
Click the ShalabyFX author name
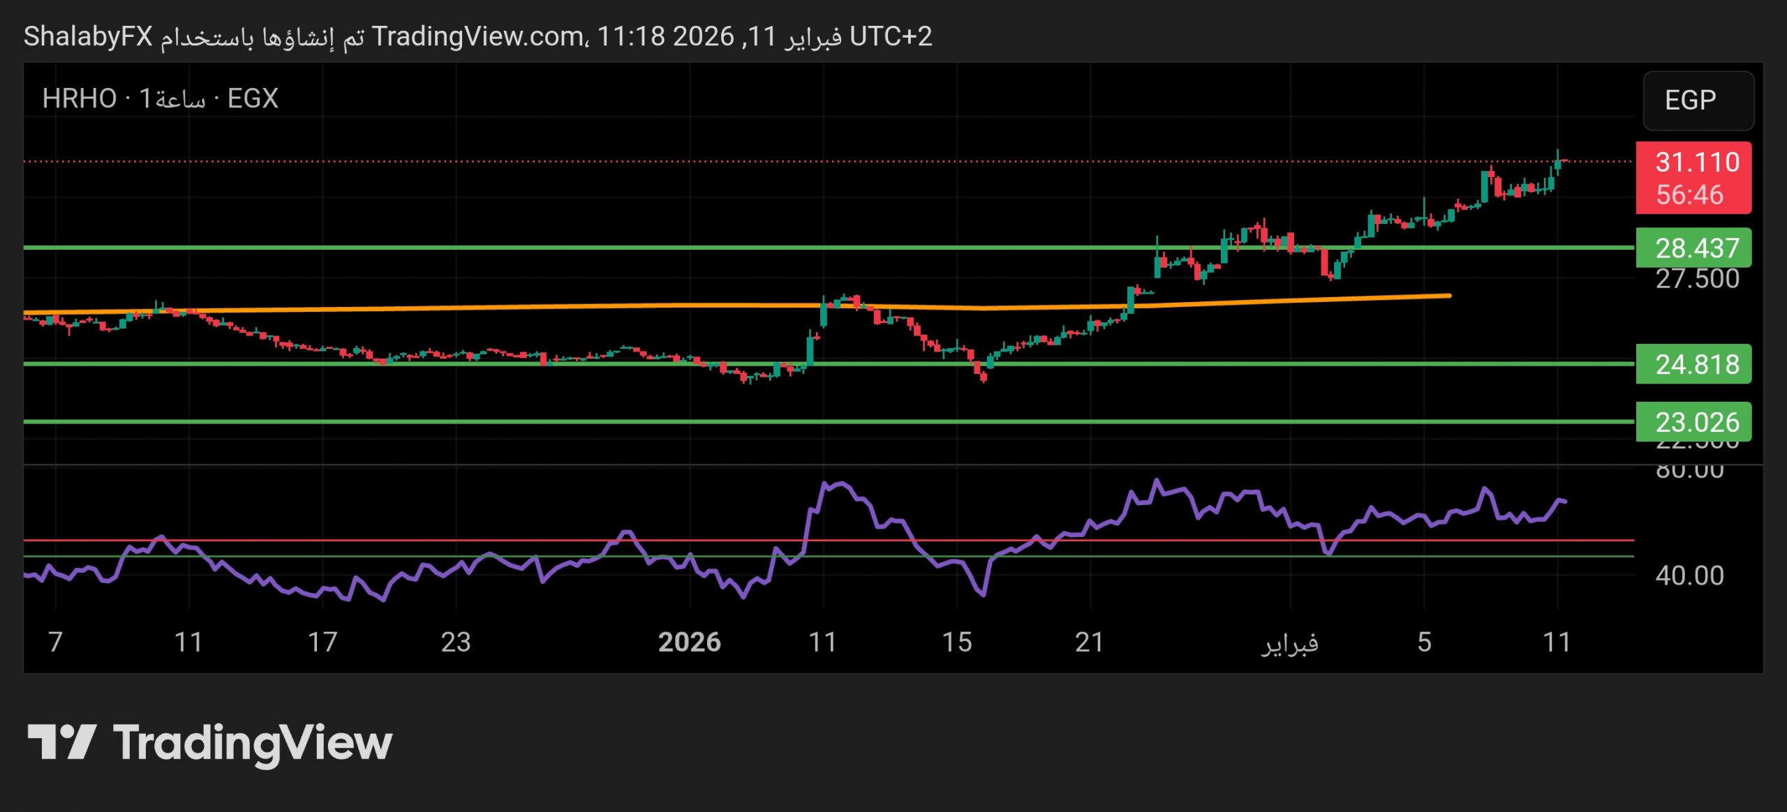click(x=88, y=36)
